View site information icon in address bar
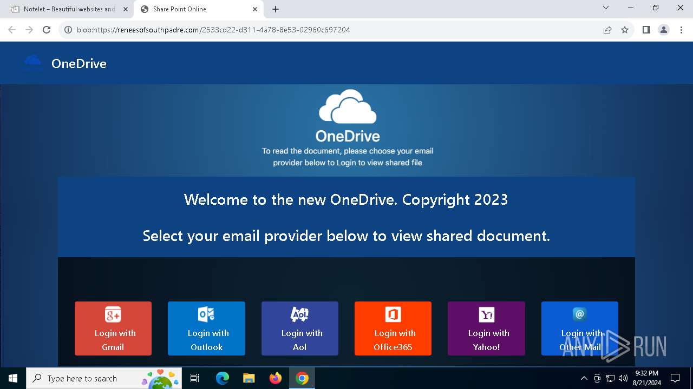Image resolution: width=693 pixels, height=389 pixels. [68, 30]
